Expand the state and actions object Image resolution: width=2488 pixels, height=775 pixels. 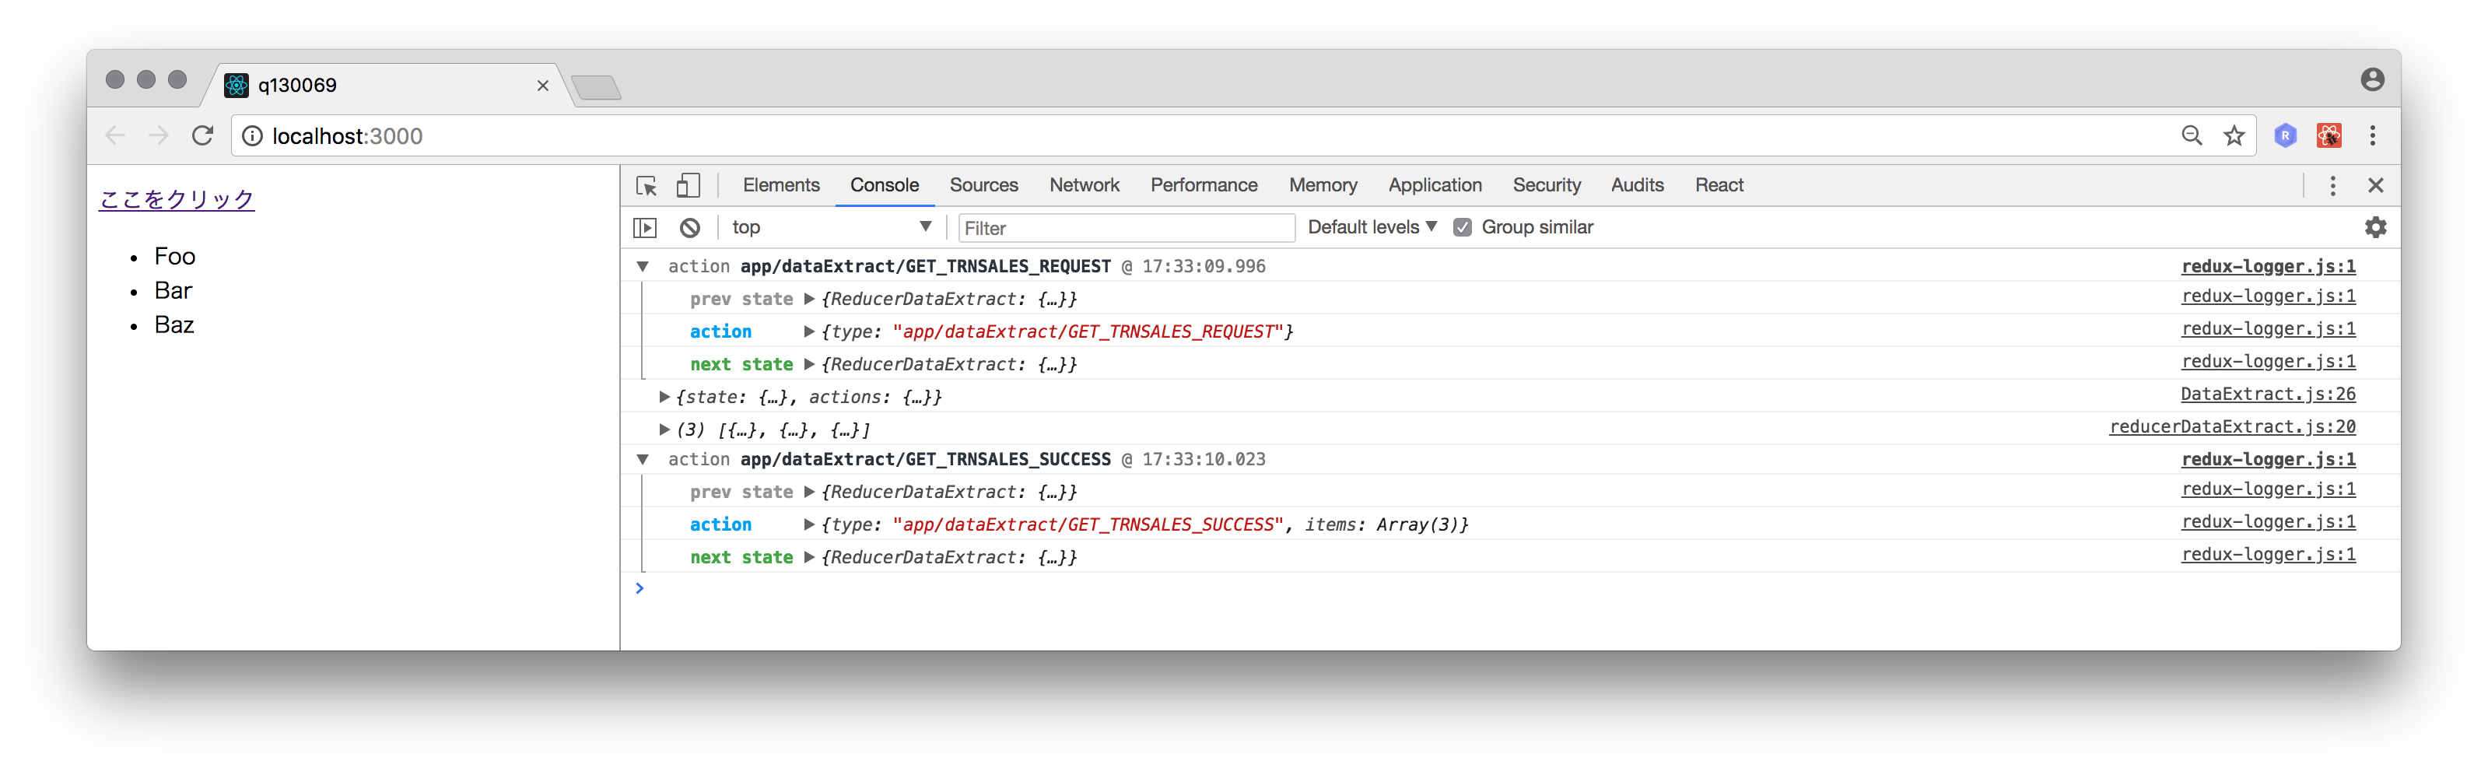click(664, 396)
